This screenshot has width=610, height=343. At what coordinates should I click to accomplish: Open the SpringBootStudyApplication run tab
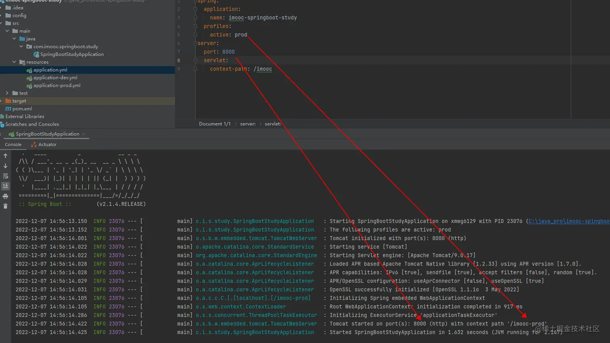tap(47, 134)
